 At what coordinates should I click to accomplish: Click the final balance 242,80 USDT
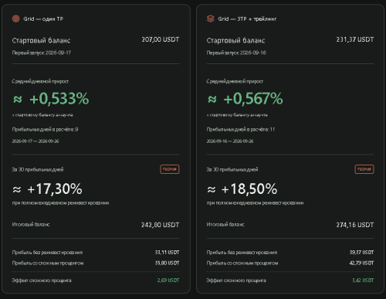(160, 225)
